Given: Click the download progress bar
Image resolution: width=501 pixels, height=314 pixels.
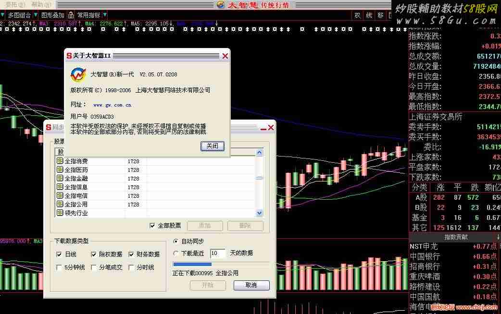Looking at the screenshot, I should pyautogui.click(x=221, y=264).
